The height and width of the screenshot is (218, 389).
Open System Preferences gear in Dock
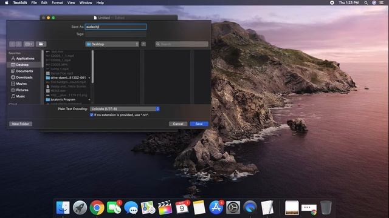[233, 207]
